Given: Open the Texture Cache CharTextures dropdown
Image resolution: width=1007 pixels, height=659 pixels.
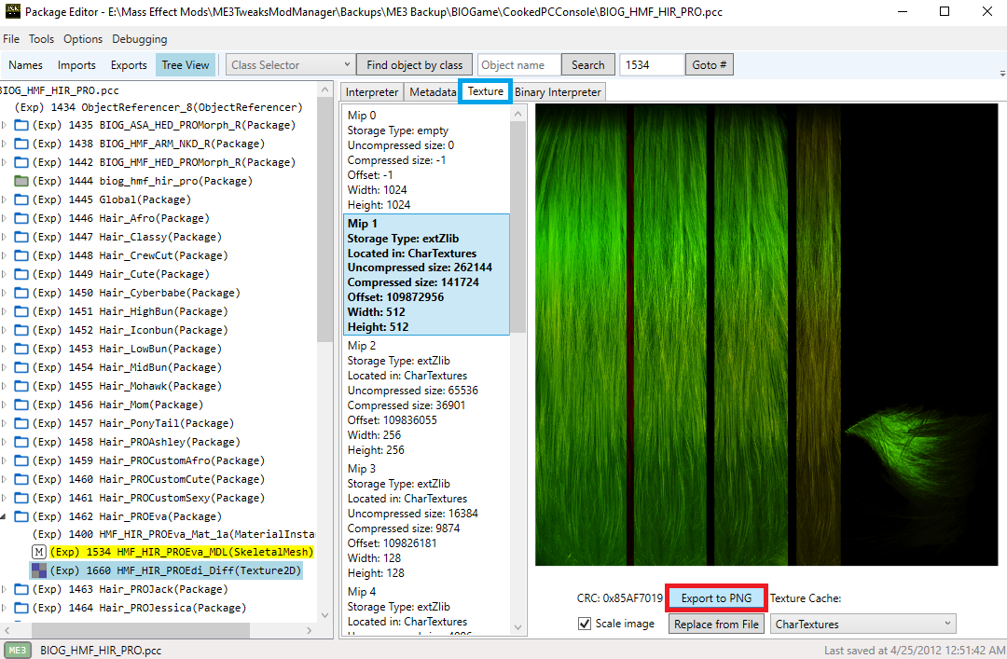Looking at the screenshot, I should [863, 624].
